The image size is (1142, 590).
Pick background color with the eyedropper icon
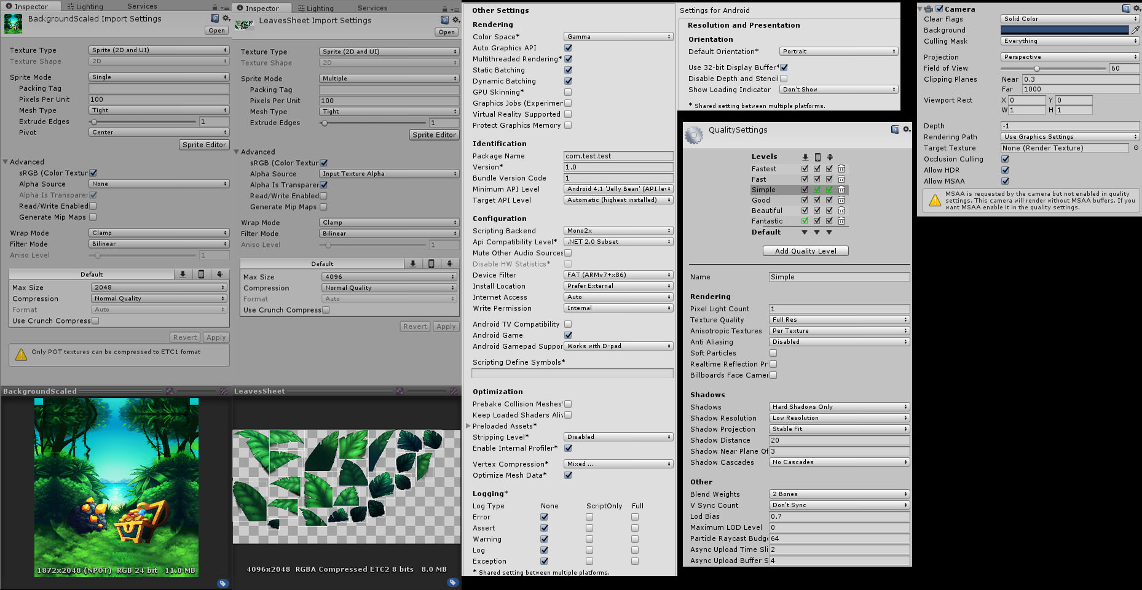tap(1136, 30)
